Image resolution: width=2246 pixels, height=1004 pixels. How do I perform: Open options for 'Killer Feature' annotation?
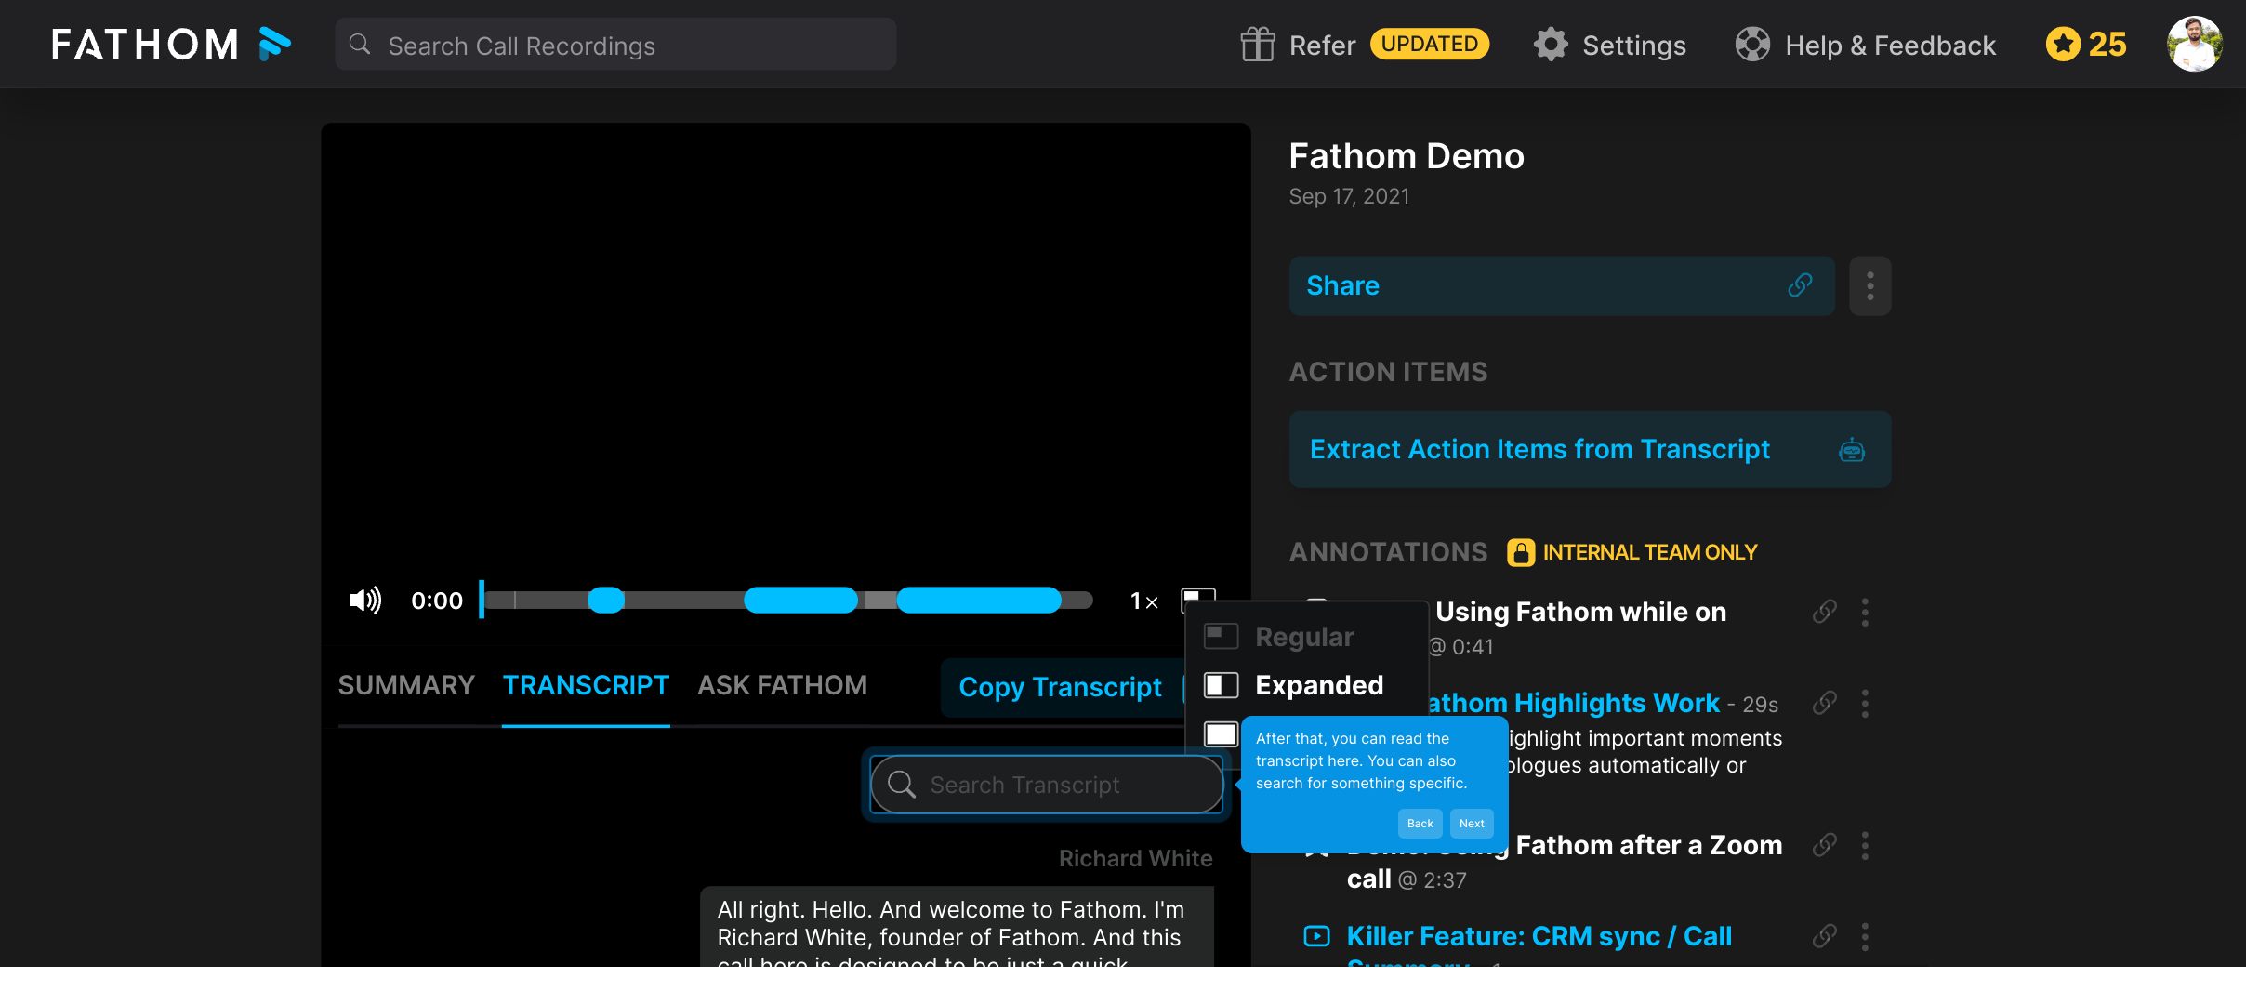tap(1865, 936)
